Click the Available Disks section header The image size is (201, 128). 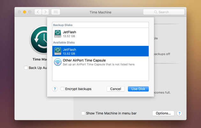pyautogui.click(x=64, y=42)
